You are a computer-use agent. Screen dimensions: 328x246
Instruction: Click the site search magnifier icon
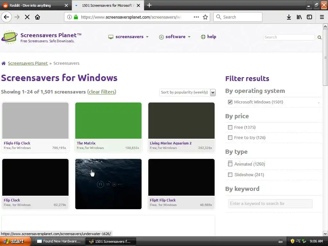tap(319, 37)
